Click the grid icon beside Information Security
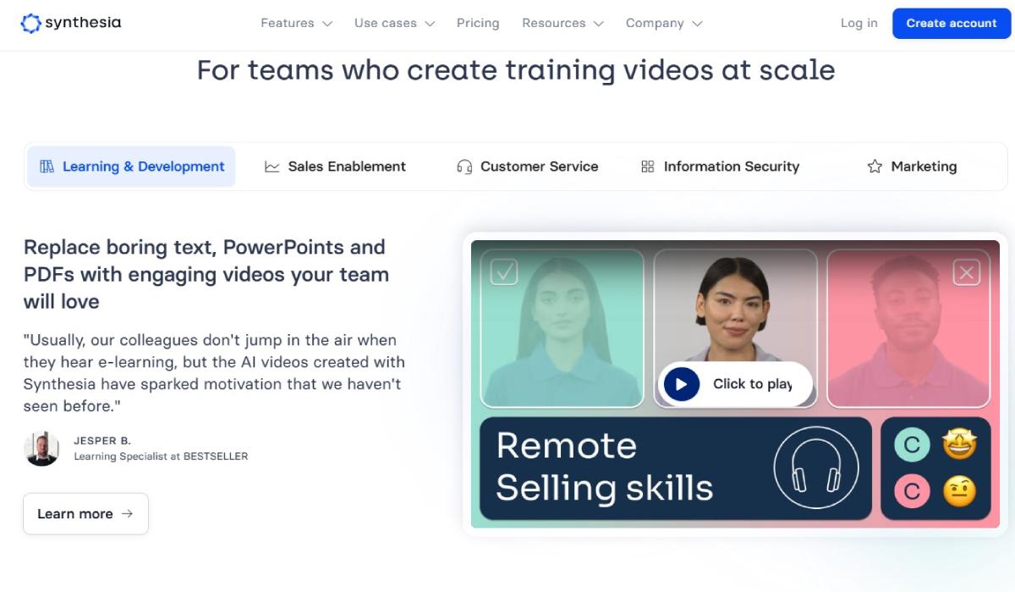1015x592 pixels. point(648,167)
